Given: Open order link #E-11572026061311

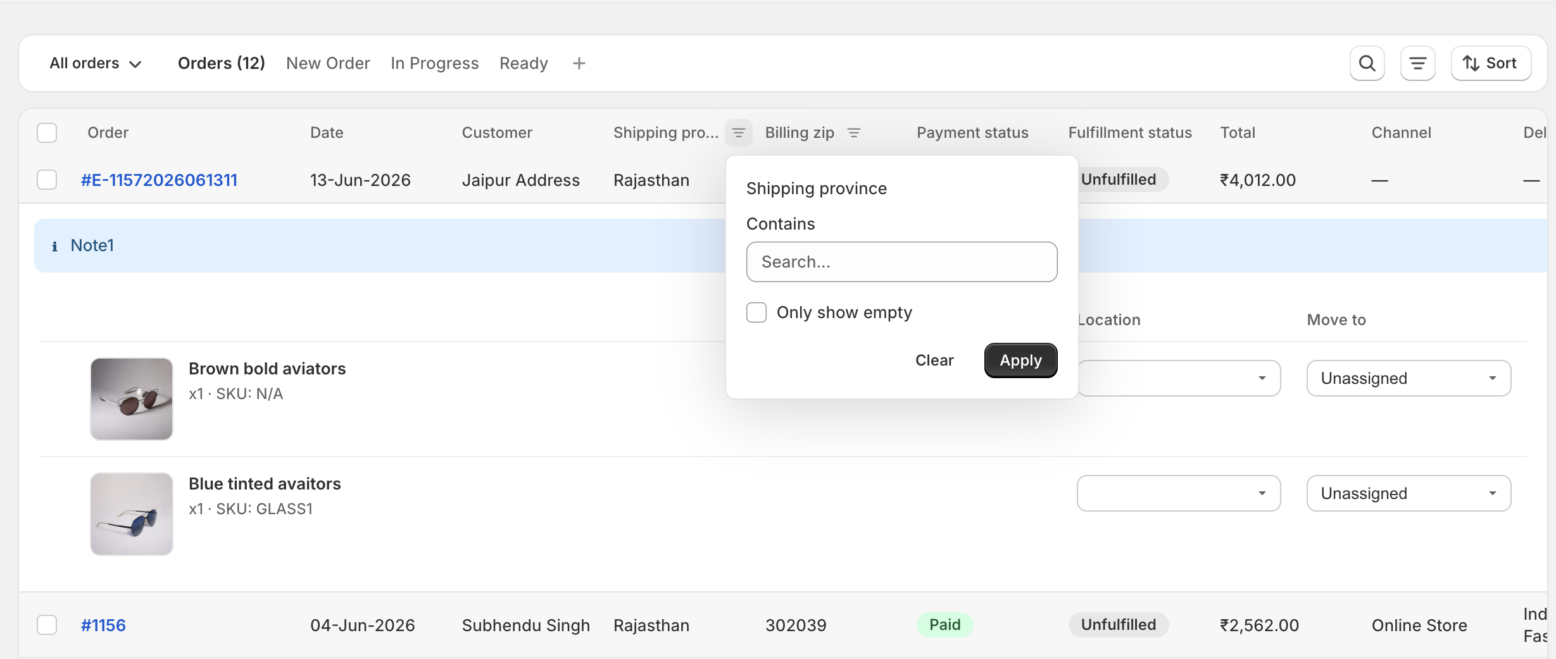Looking at the screenshot, I should [160, 180].
